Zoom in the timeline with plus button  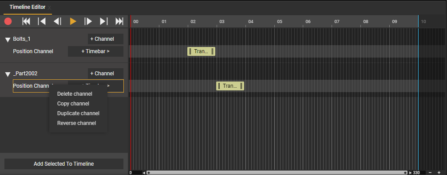point(439,173)
